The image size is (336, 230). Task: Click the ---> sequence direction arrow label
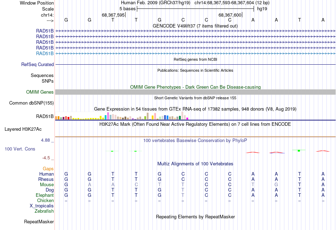[x=50, y=20]
